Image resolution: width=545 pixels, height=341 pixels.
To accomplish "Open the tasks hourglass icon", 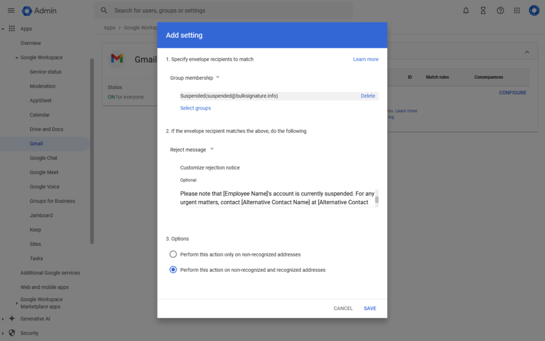I will pyautogui.click(x=483, y=11).
